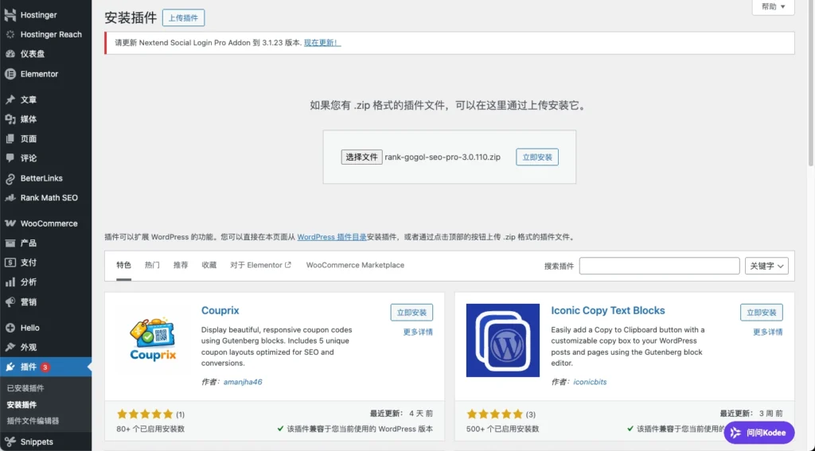The image size is (815, 451).
Task: Click 立即安装 next to the zip file
Action: click(537, 157)
